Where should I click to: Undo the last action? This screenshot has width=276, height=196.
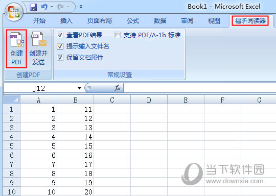(44, 7)
